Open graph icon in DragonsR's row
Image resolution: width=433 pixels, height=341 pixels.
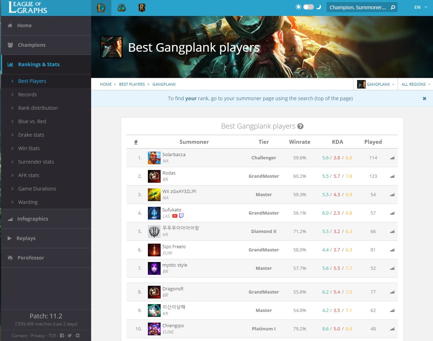(392, 292)
